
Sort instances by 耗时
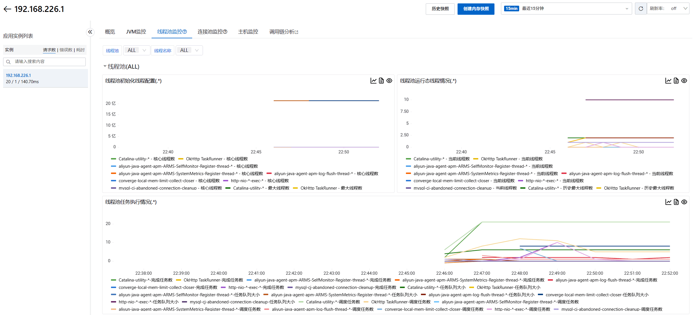pos(80,50)
